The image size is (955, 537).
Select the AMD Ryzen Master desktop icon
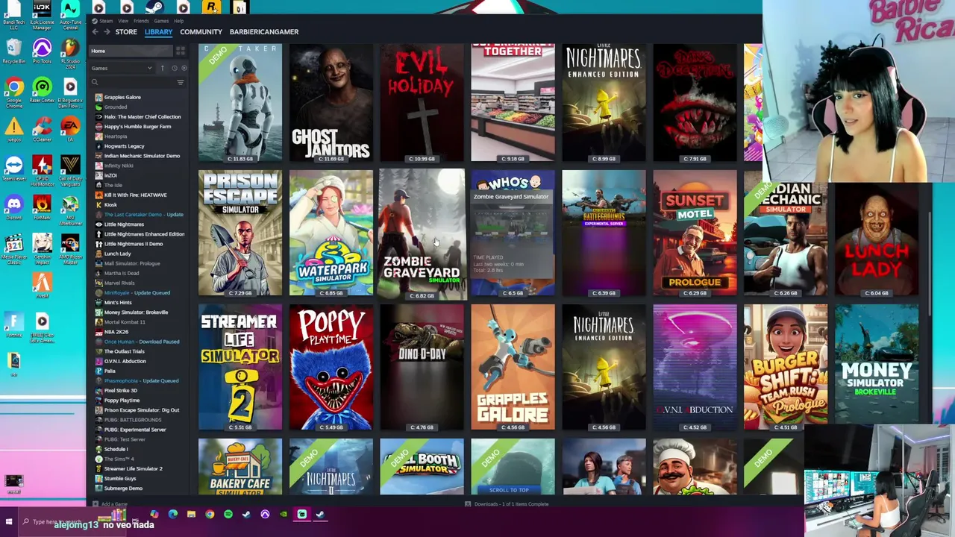point(70,248)
